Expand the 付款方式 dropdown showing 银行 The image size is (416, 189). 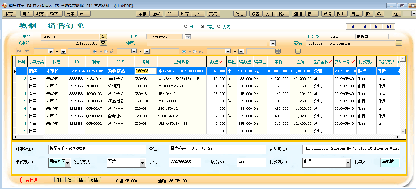348,163
